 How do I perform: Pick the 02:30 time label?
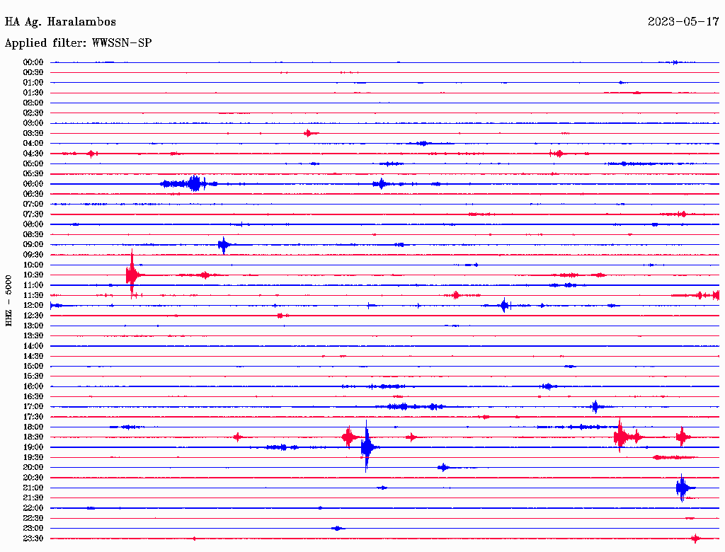(33, 113)
